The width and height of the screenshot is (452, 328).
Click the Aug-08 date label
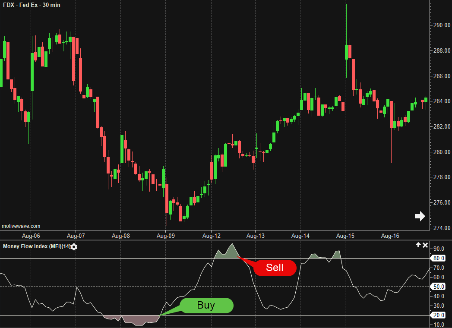[x=121, y=236]
